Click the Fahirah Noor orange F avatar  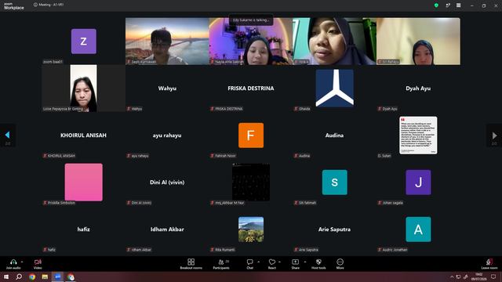coord(251,136)
